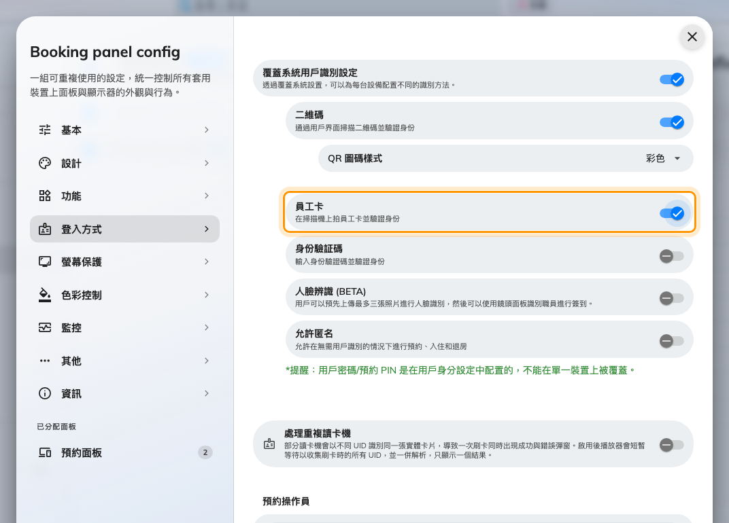Click the info icon beside 資訊
Viewport: 729px width, 523px height.
pyautogui.click(x=45, y=393)
